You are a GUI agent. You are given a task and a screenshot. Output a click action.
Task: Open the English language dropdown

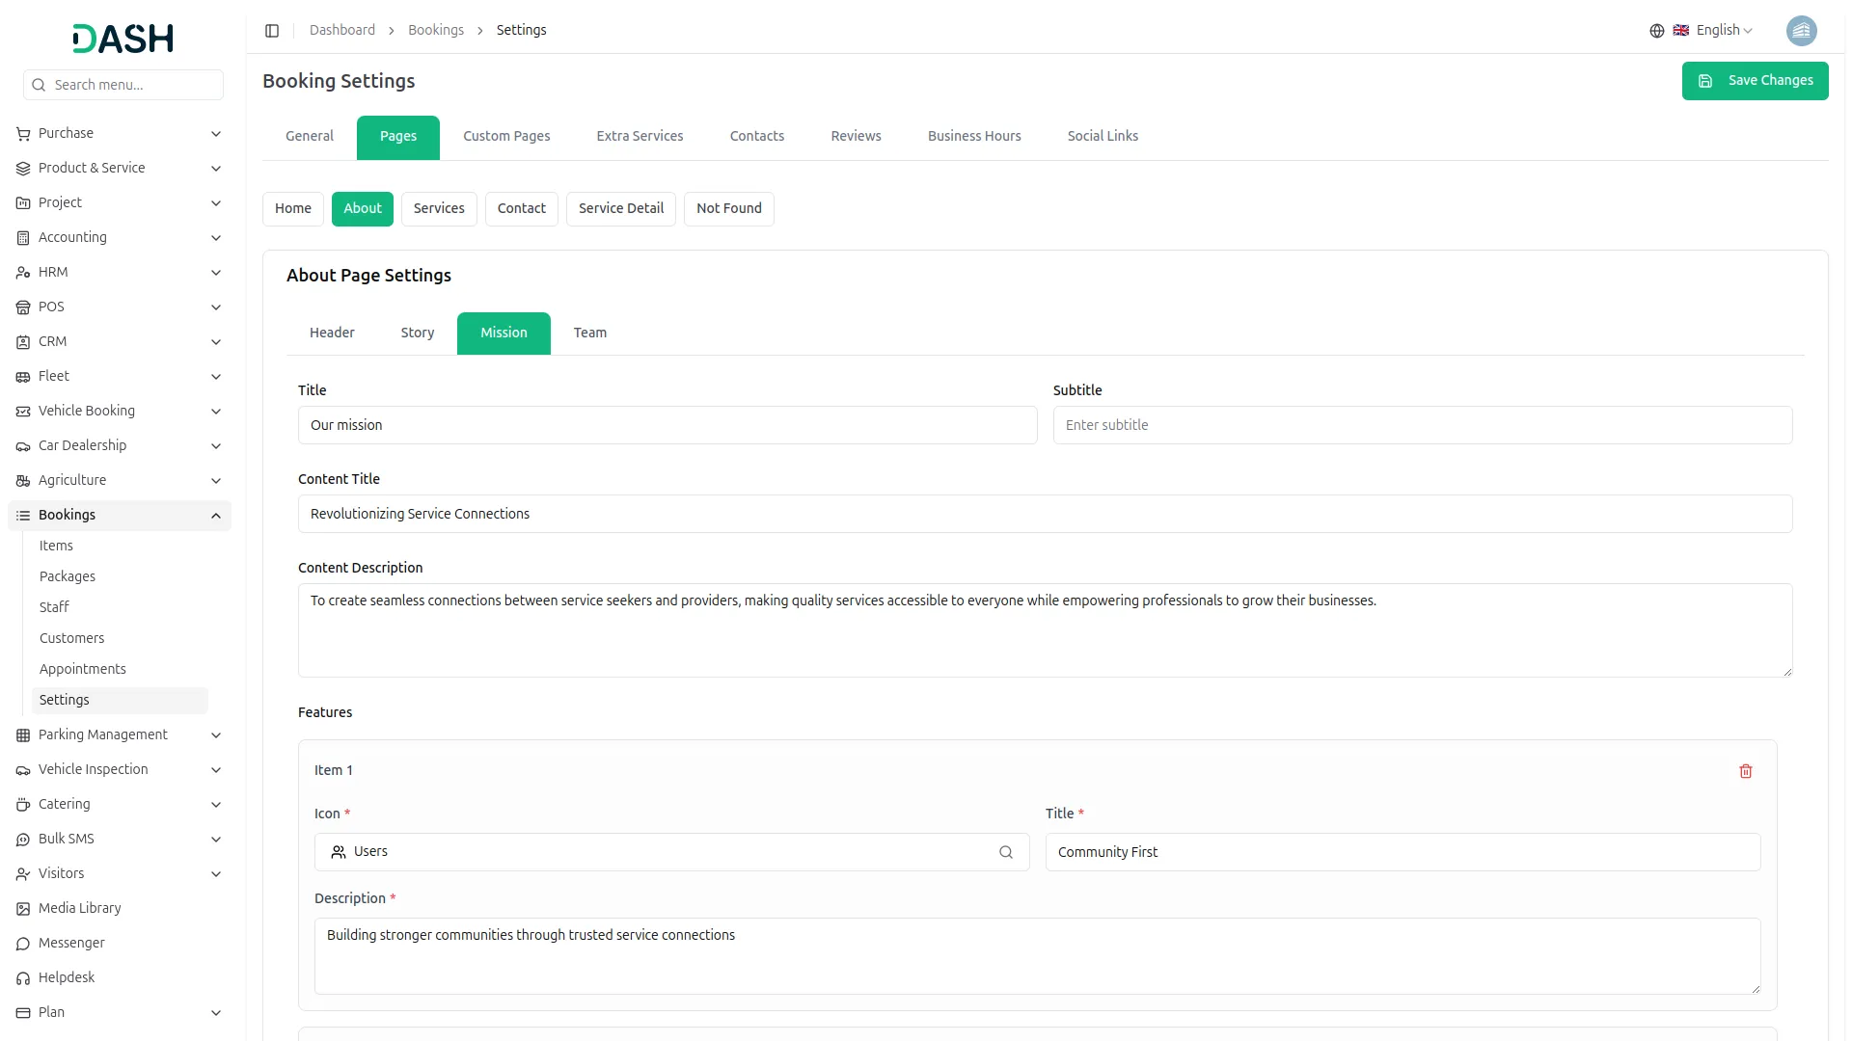point(1724,31)
